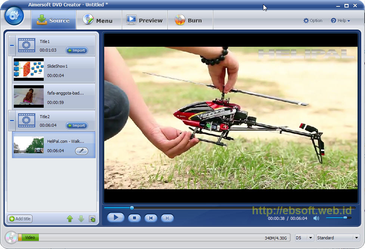
Task: Click the fafa-anggota-bad... file name
Action: click(65, 93)
